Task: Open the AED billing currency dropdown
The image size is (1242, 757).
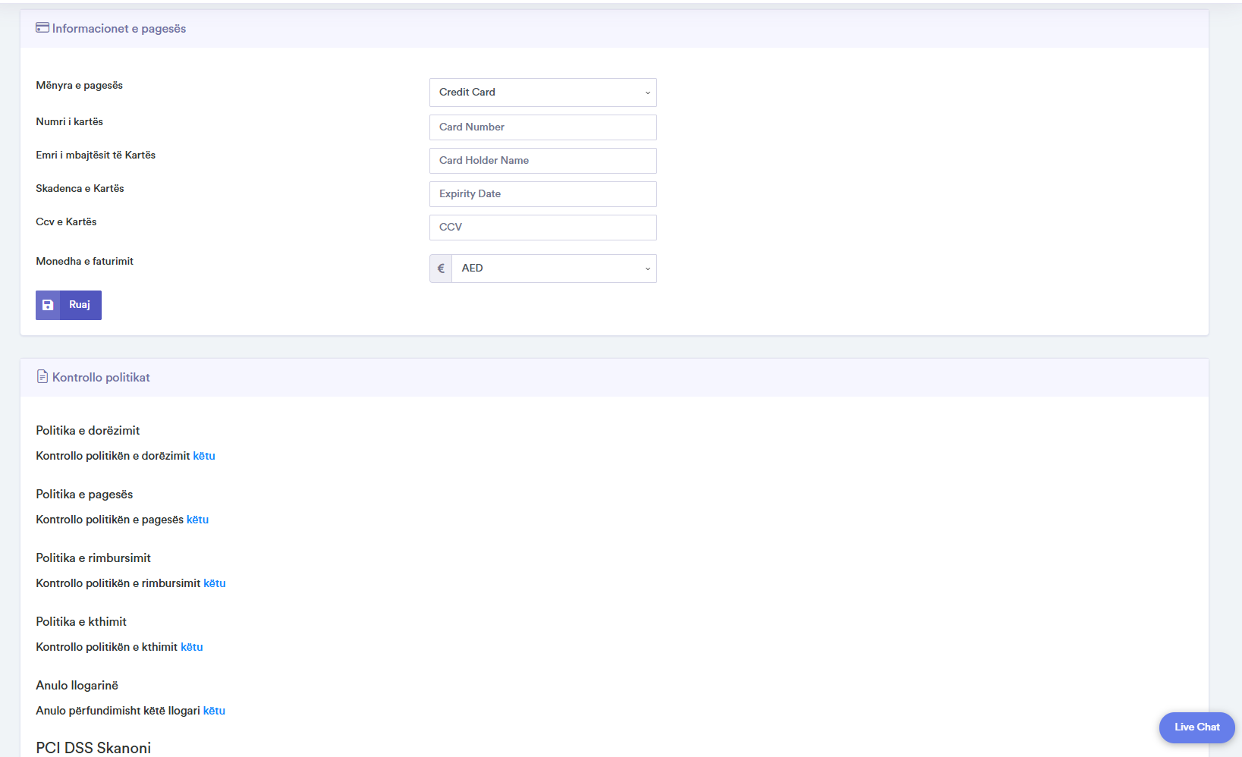Action: pyautogui.click(x=555, y=269)
